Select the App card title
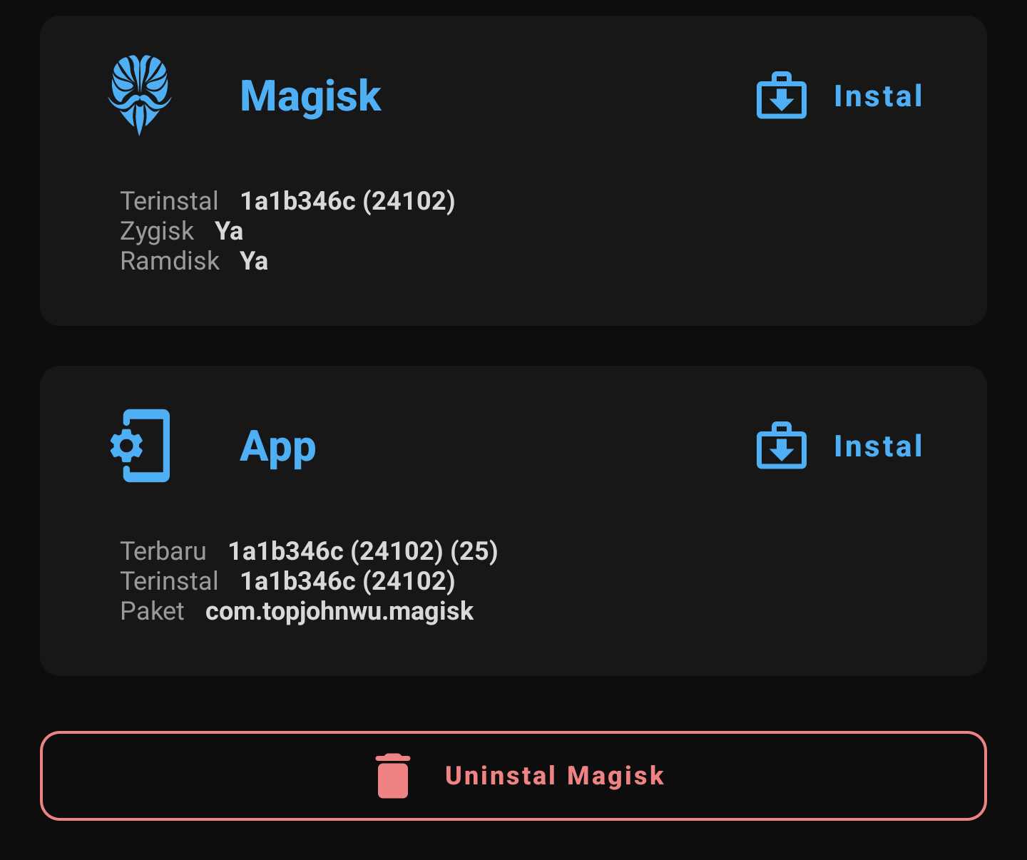This screenshot has width=1027, height=860. (x=277, y=447)
